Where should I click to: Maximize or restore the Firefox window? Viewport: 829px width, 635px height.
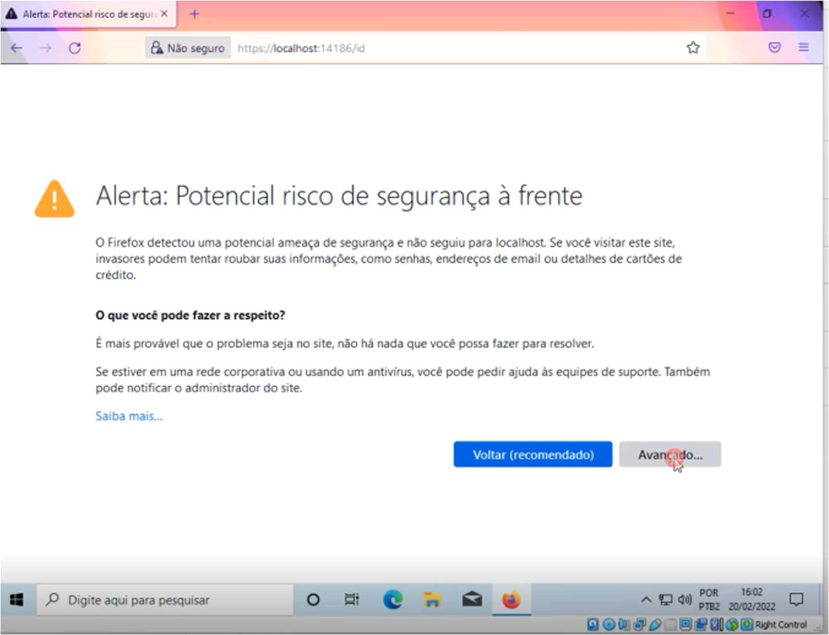[767, 14]
